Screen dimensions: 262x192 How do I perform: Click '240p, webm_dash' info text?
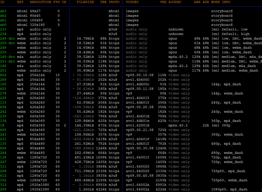point(227,112)
